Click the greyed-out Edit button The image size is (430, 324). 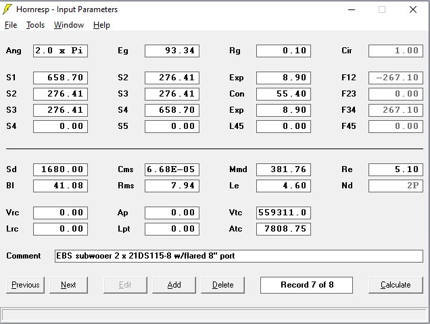[125, 285]
